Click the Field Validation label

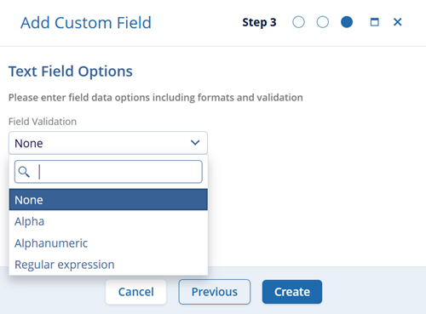tap(43, 122)
